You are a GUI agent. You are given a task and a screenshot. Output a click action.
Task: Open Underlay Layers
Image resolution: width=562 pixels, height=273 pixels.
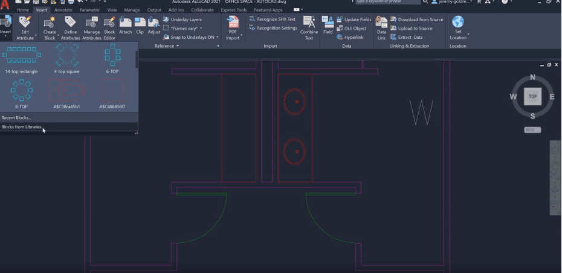point(182,19)
